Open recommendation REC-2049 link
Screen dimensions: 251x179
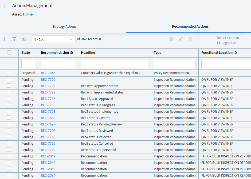point(48,156)
